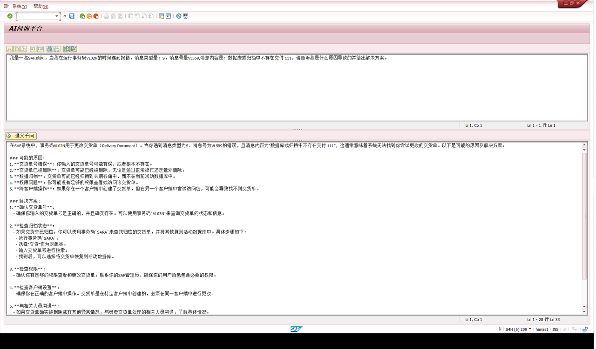This screenshot has width=596, height=349.
Task: Click the Generate Shortcut icon
Action: tap(168, 16)
